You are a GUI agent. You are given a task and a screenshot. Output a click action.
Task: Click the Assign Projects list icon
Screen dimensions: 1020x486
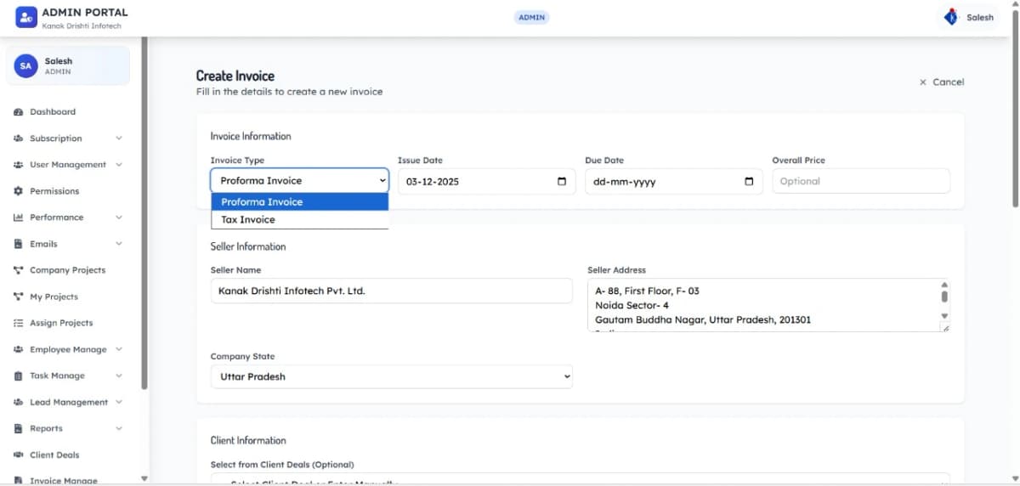18,323
